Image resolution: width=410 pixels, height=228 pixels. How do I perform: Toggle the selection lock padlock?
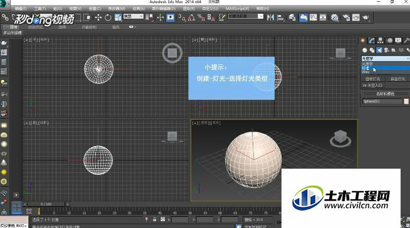(155, 220)
